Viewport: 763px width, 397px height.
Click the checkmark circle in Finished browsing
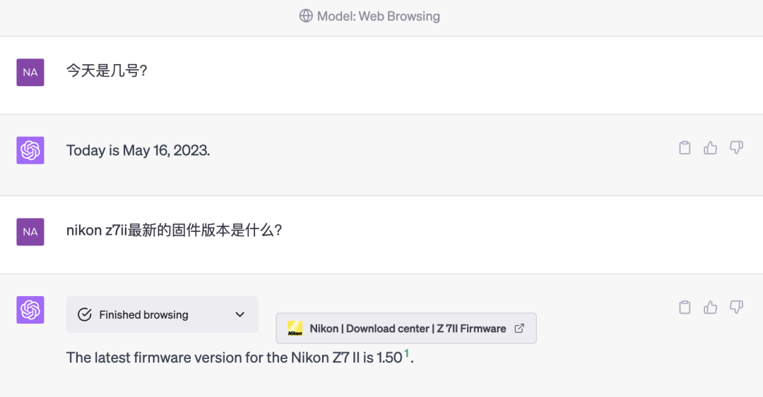[85, 314]
